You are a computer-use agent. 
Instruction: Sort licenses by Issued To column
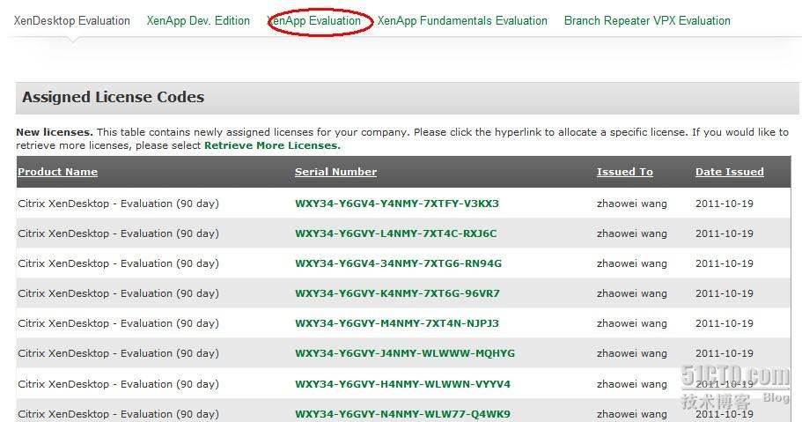[624, 172]
